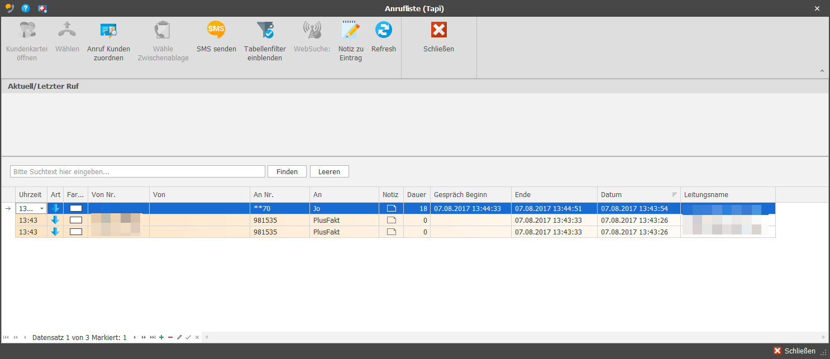Viewport: 830px width, 359px height.
Task: Click the SMS senden icon
Action: pyautogui.click(x=216, y=30)
